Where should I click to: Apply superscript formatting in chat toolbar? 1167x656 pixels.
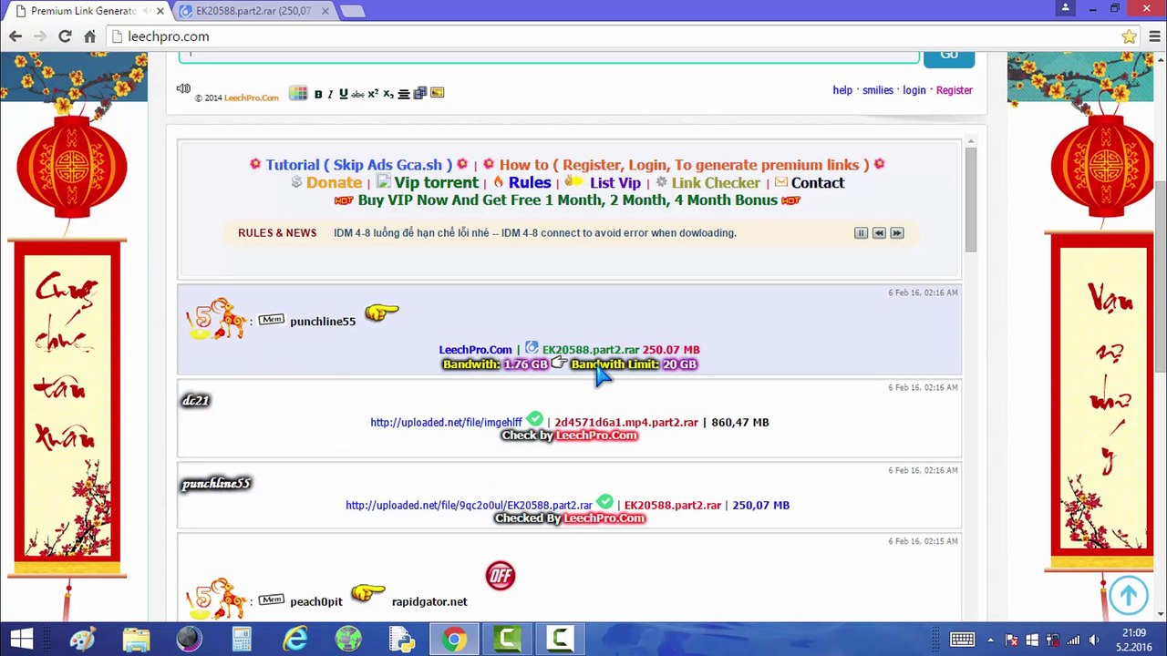373,94
